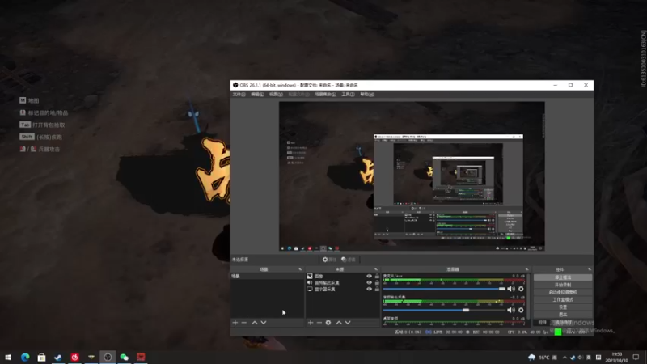This screenshot has height=364, width=647.
Task: Add a new source with plus icon
Action: tap(311, 322)
